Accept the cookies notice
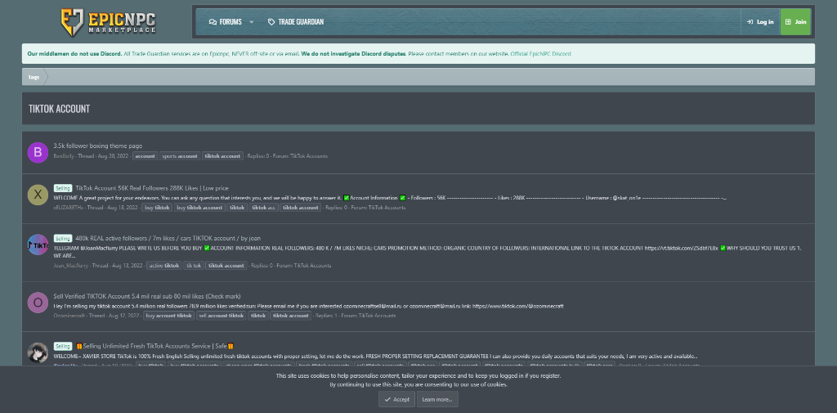Viewport: 837px width, 413px height. click(396, 399)
